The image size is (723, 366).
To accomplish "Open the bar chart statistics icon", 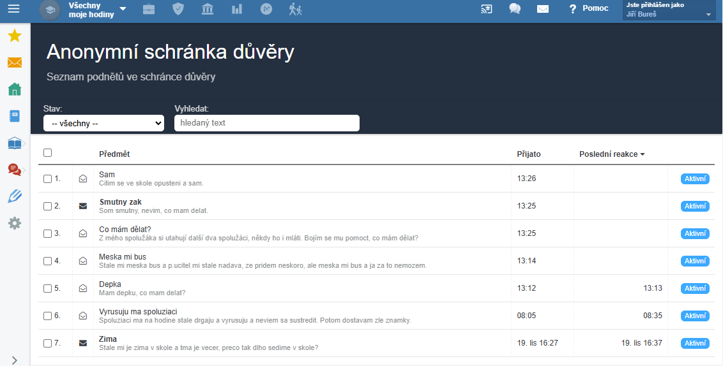I will pos(237,9).
